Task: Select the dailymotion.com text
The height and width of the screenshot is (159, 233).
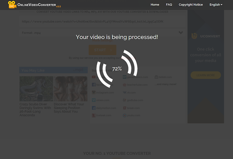Action: coord(106,108)
